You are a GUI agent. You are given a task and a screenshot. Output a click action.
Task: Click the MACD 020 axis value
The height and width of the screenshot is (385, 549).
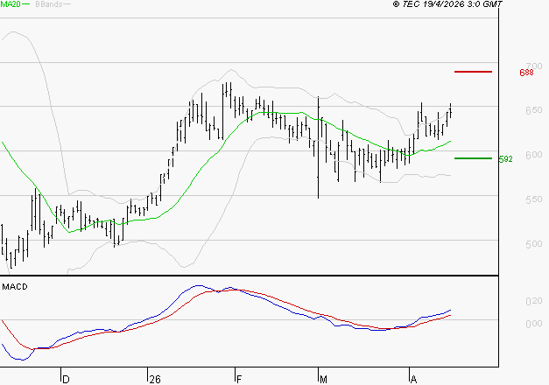coord(534,301)
